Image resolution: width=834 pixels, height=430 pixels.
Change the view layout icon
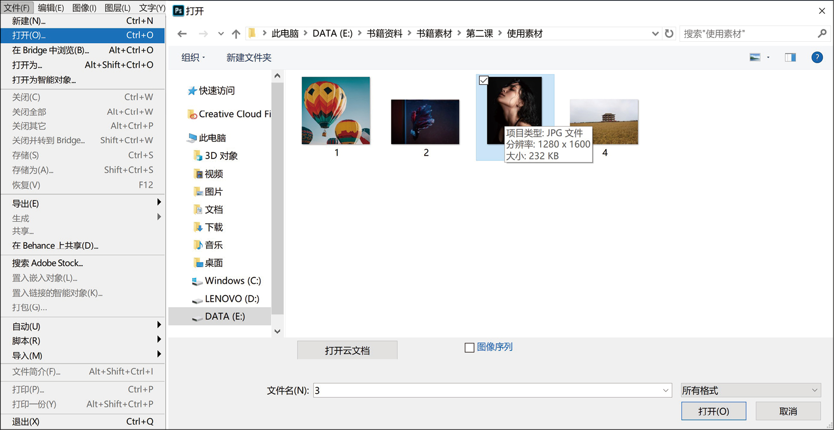click(755, 57)
